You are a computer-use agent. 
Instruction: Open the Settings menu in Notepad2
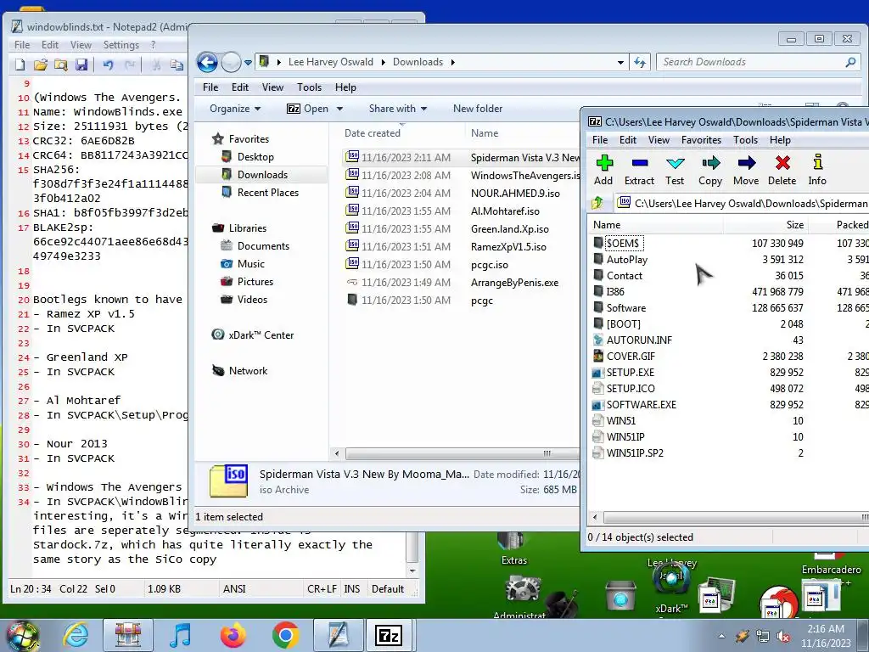(x=121, y=45)
